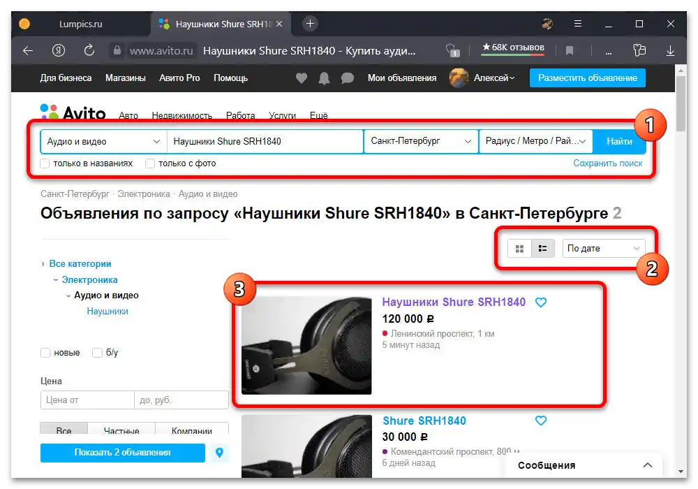Click the Цена от input field

tap(87, 400)
